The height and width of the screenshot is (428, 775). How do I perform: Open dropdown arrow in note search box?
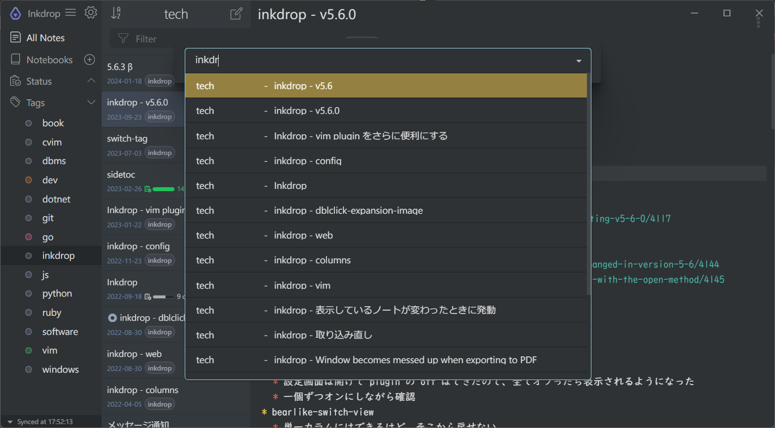pyautogui.click(x=578, y=61)
